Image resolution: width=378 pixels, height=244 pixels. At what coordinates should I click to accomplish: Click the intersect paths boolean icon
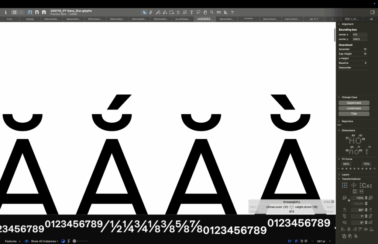(x=355, y=236)
